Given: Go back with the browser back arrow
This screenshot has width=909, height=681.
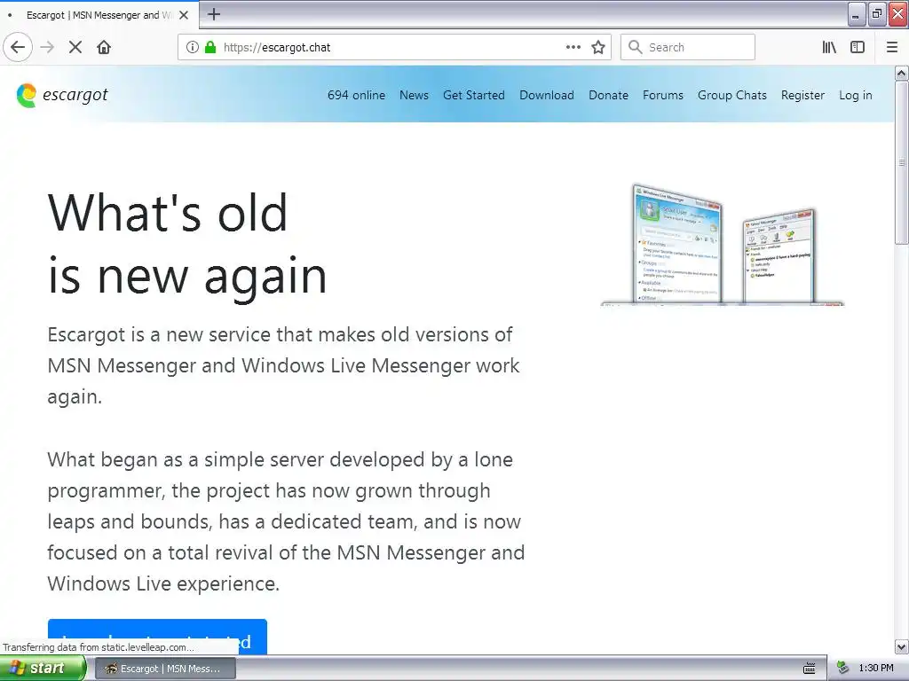Looking at the screenshot, I should click(x=18, y=47).
